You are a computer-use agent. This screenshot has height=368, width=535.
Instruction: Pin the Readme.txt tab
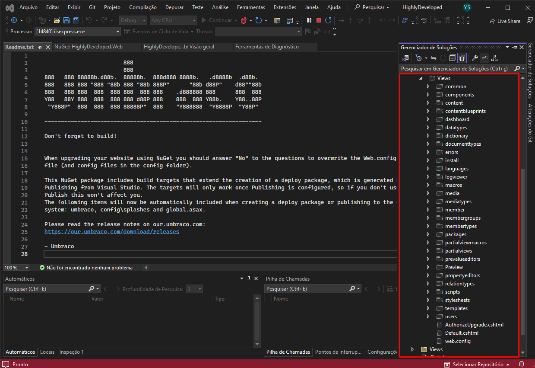(40, 47)
